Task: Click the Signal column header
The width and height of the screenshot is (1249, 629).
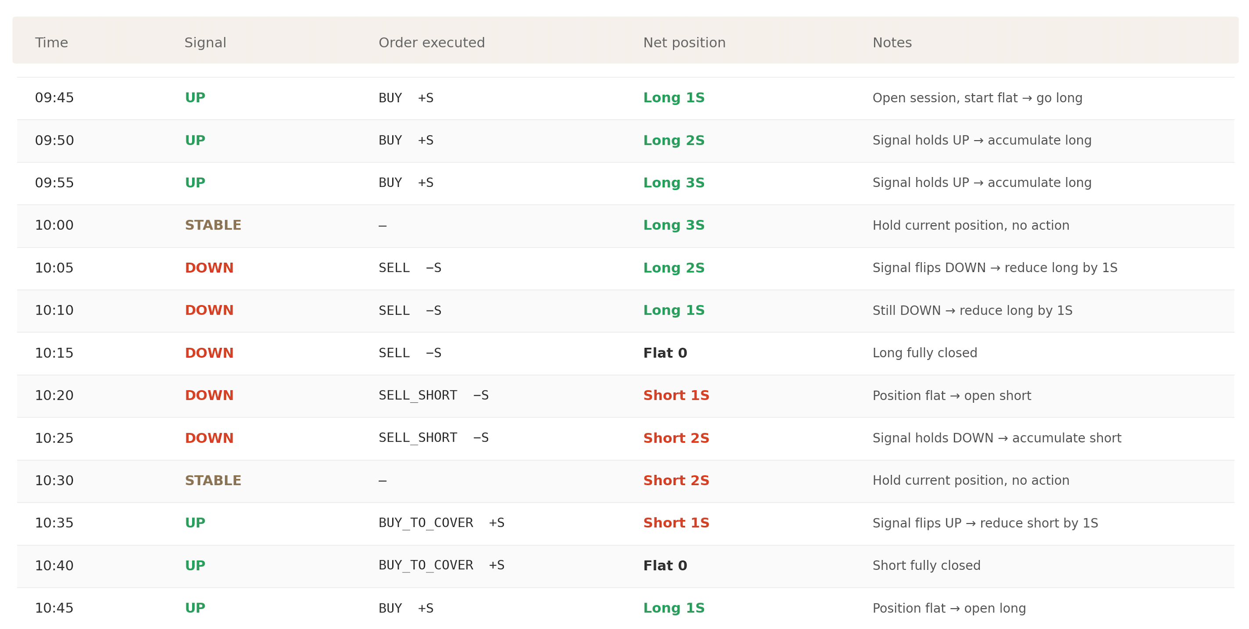Action: pyautogui.click(x=205, y=43)
